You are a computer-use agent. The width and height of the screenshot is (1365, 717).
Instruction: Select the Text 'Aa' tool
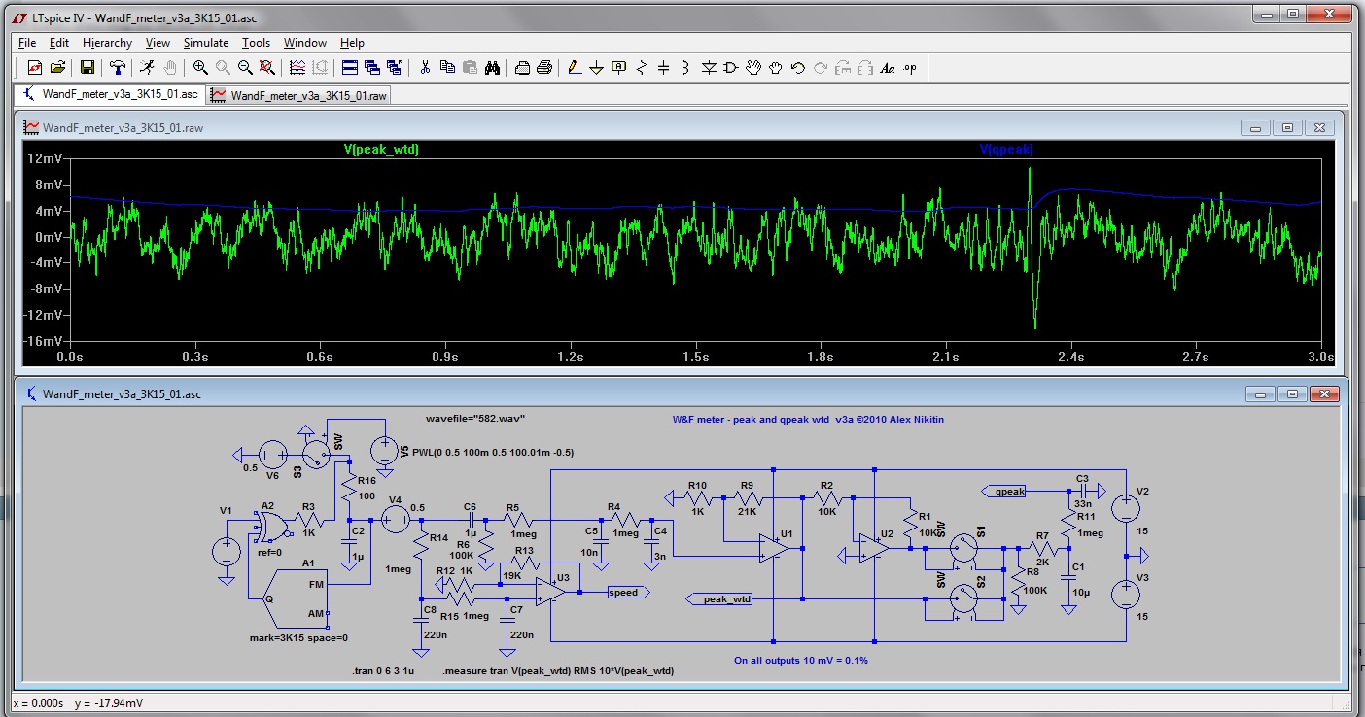[887, 67]
